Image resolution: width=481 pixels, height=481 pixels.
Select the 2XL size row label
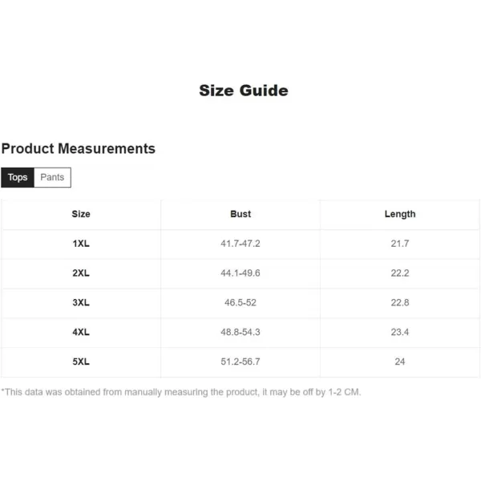coord(81,273)
